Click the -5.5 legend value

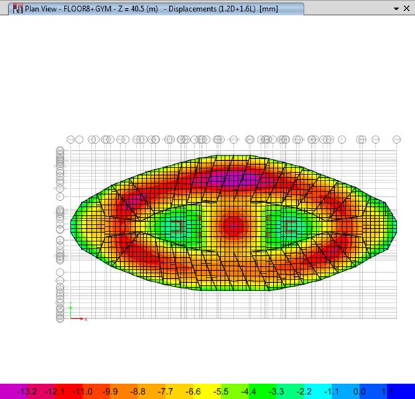[221, 392]
